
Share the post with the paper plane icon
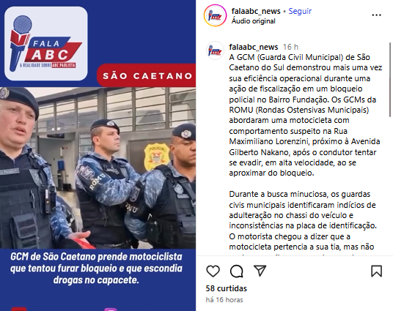point(260,271)
